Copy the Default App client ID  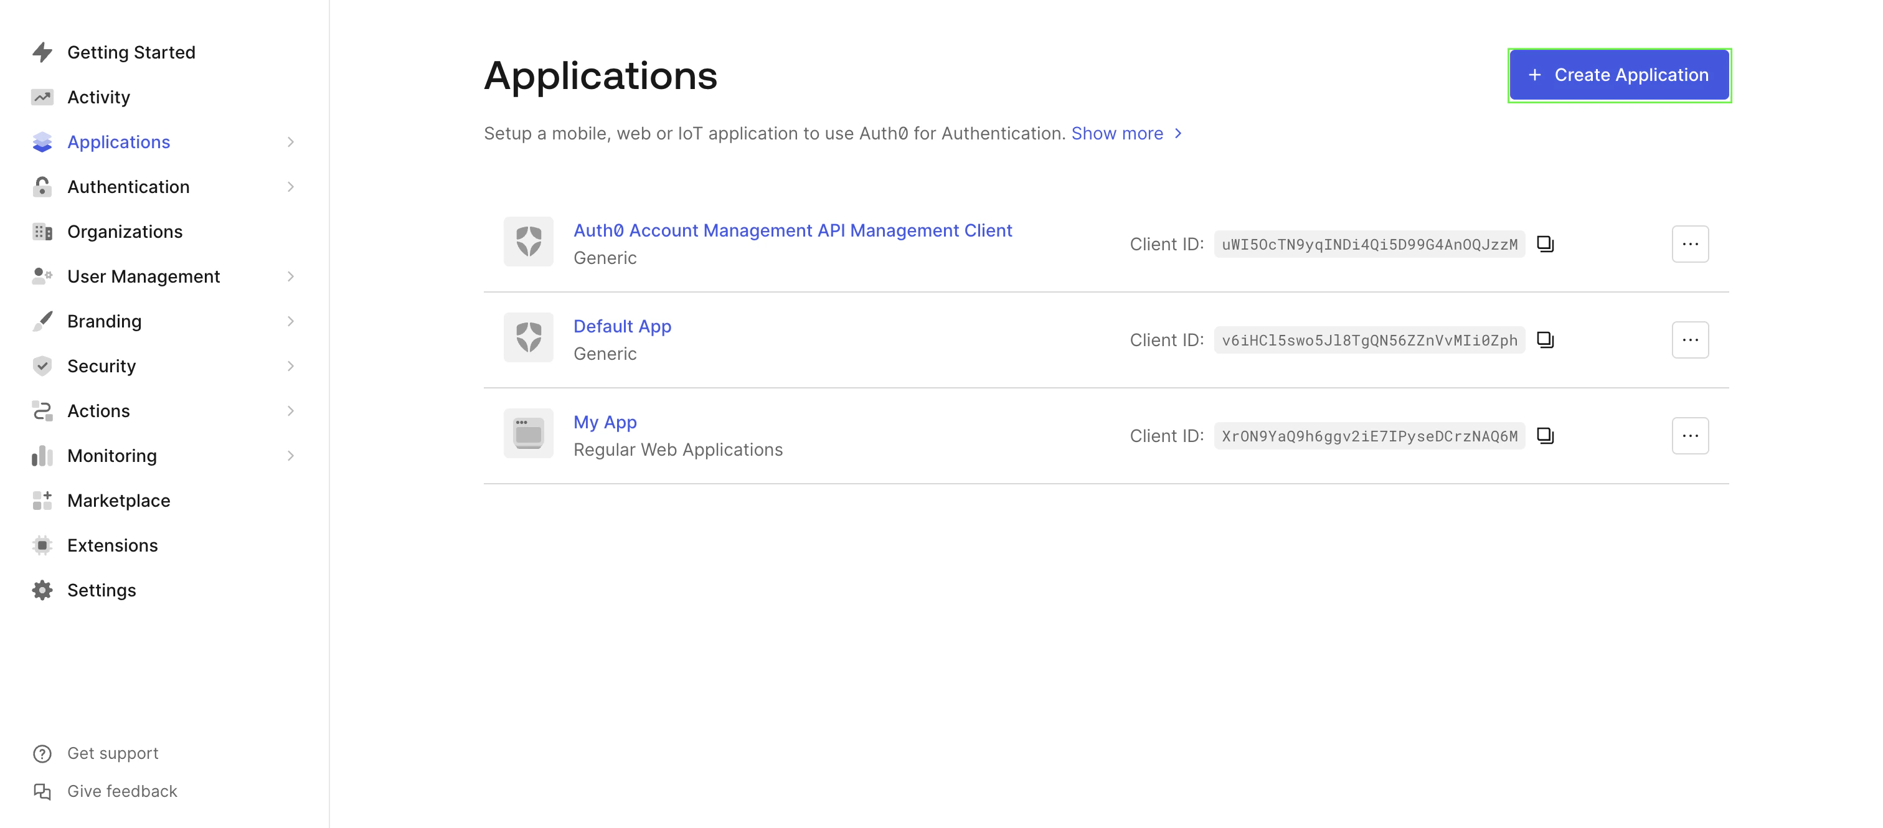click(1544, 340)
